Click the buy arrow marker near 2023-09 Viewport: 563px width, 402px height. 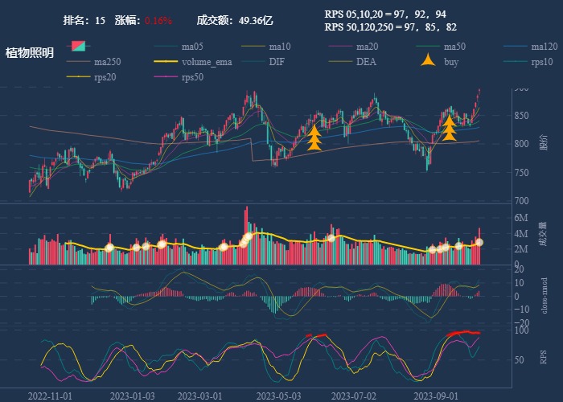449,127
